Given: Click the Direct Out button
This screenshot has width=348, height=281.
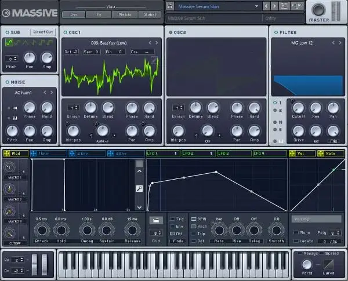Looking at the screenshot, I should point(44,32).
